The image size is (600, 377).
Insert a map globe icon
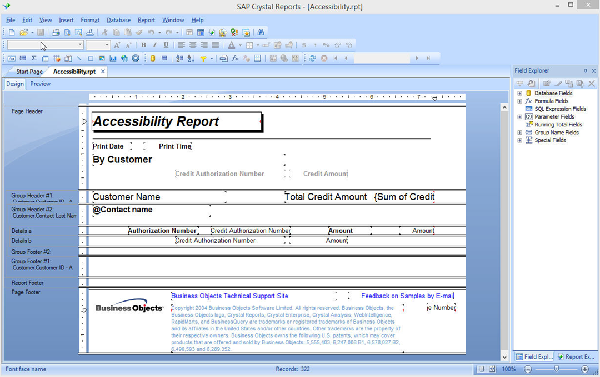tap(124, 58)
